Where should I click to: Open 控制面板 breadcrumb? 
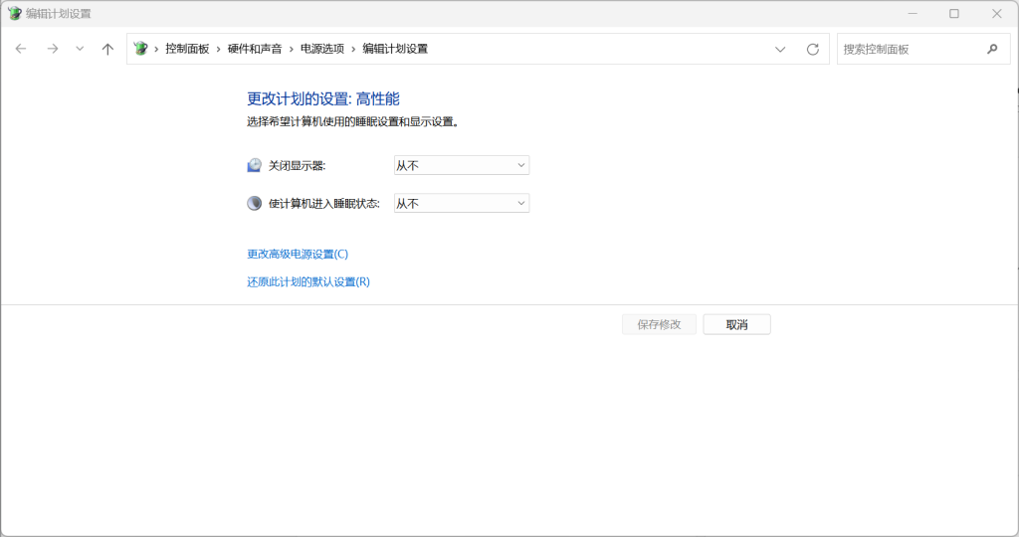[x=187, y=49]
